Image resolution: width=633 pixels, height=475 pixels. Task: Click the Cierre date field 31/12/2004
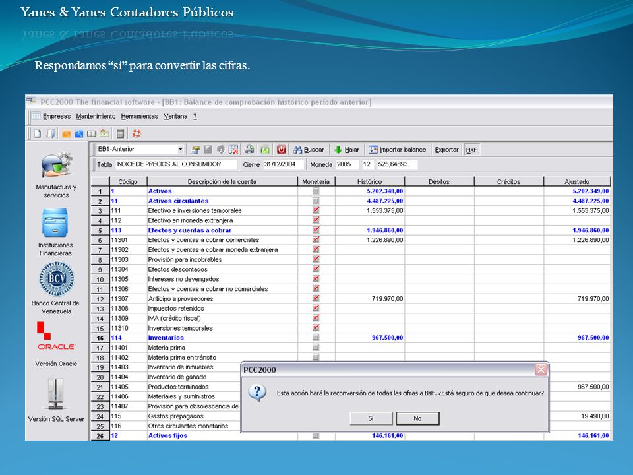(283, 164)
